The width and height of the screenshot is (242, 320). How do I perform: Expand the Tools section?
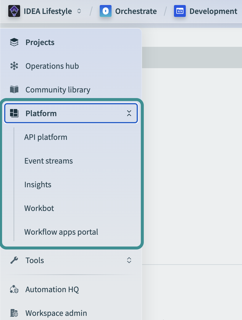[129, 260]
